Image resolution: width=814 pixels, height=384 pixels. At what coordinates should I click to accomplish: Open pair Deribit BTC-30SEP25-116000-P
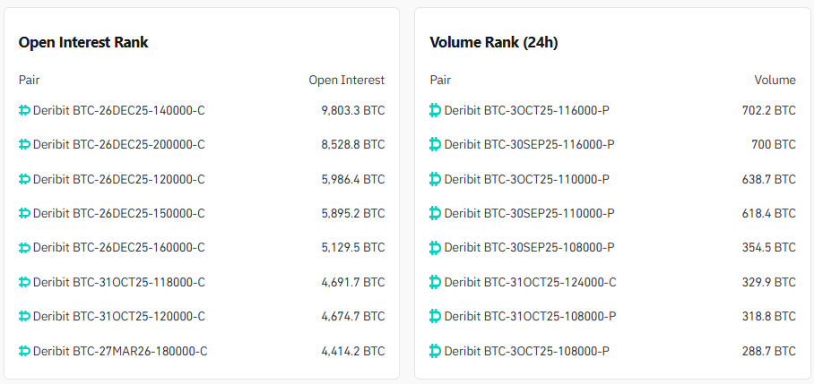[530, 145]
